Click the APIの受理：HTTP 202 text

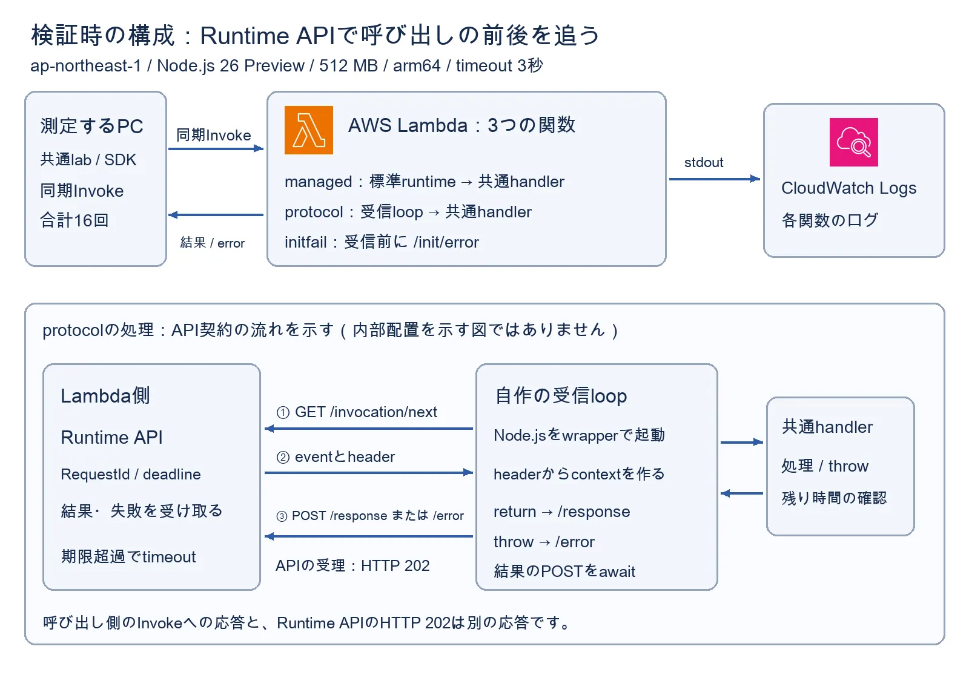pos(352,565)
